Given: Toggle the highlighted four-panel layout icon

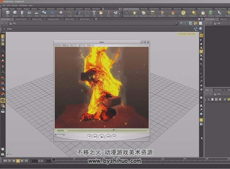Looking at the screenshot, I should pos(201,120).
